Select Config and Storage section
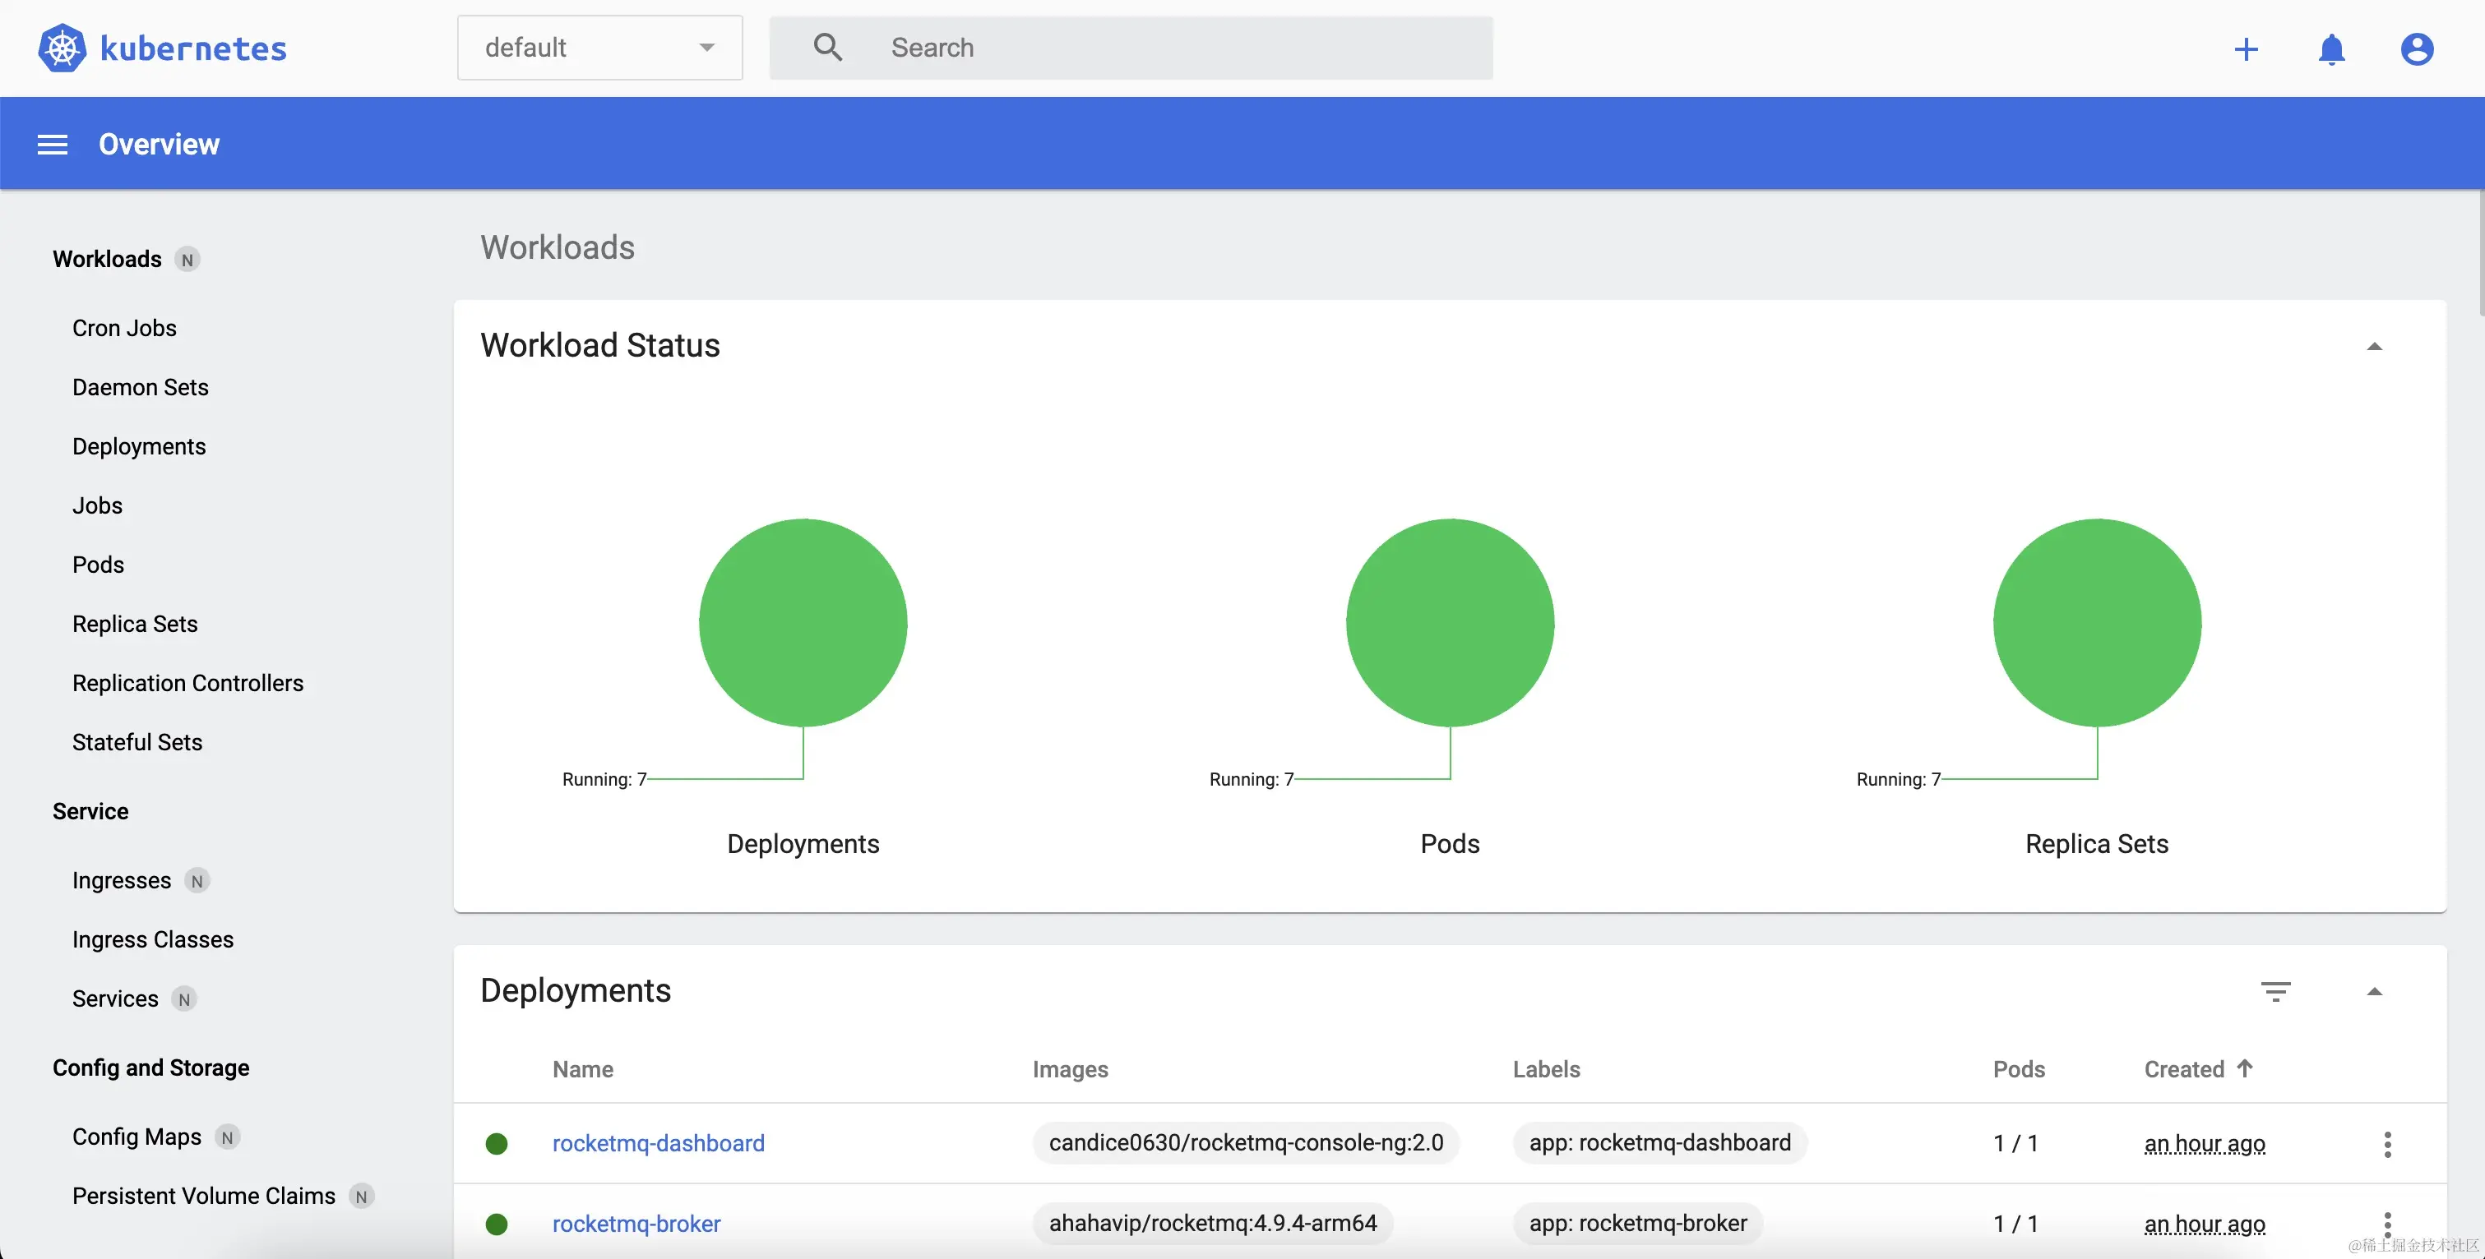This screenshot has width=2485, height=1259. 150,1068
